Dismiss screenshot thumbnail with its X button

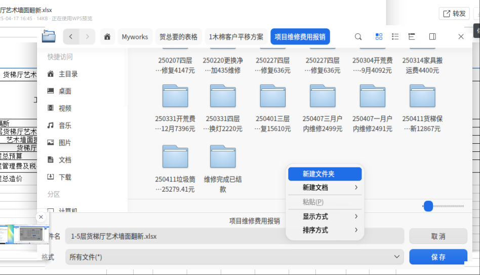(41, 217)
